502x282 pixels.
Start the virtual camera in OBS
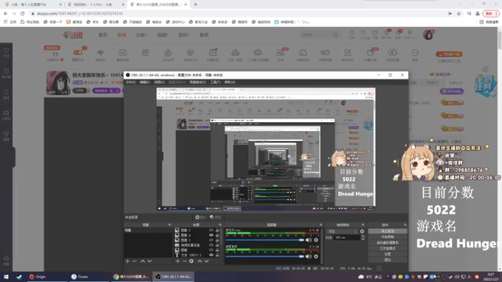click(388, 243)
